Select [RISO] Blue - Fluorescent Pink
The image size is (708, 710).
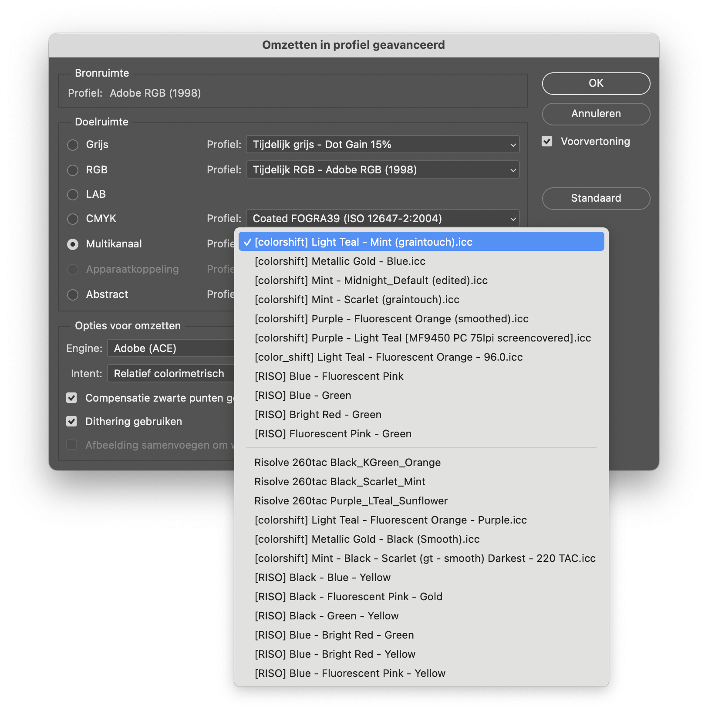pos(329,376)
